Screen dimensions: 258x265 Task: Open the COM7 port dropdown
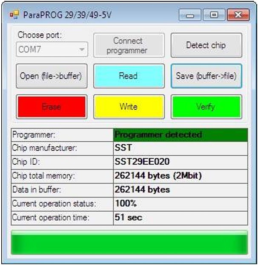pos(52,49)
